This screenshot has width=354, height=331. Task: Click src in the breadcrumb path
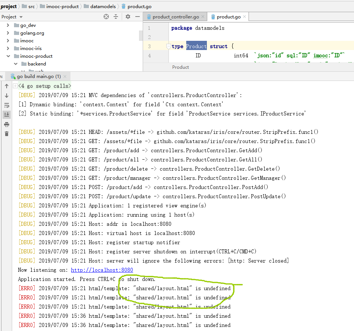click(x=31, y=7)
